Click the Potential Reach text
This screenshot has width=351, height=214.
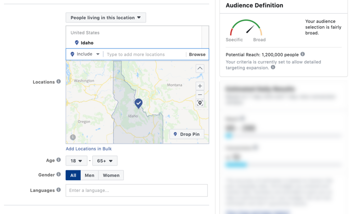(x=262, y=55)
